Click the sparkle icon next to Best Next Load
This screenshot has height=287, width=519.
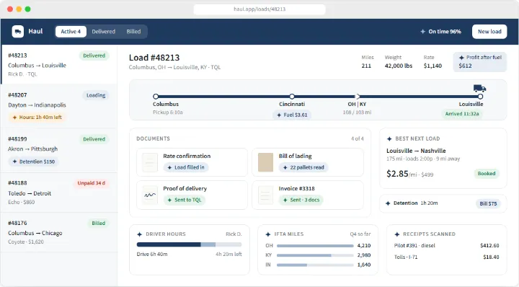[x=389, y=138]
